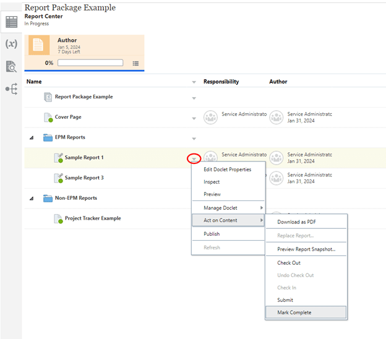Image resolution: width=386 pixels, height=339 pixels.
Task: Open the Name column header dropdown arrow
Action: (x=194, y=82)
